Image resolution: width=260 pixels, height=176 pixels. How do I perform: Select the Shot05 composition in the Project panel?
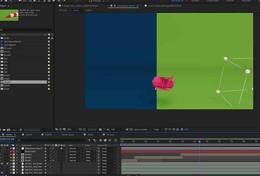(7, 86)
